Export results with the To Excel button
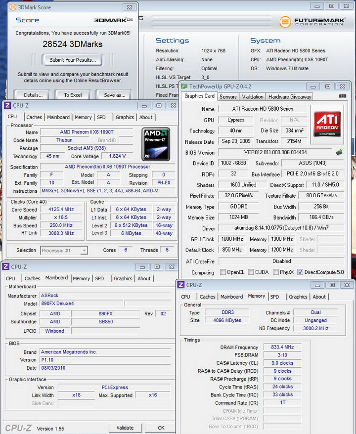This screenshot has width=356, height=434. [x=73, y=95]
